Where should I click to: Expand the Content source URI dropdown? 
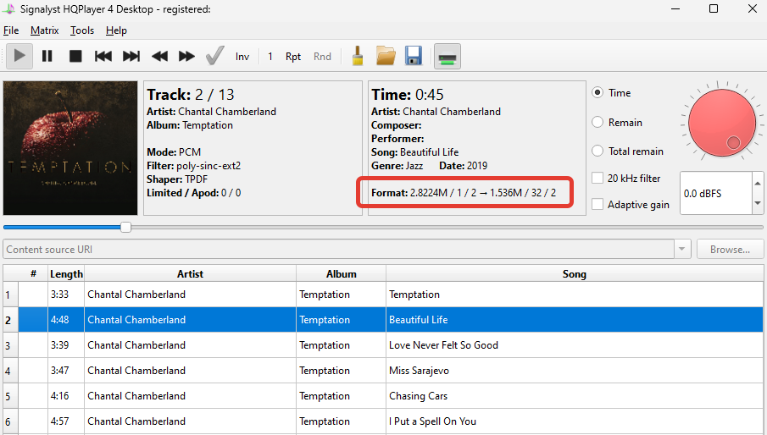point(682,250)
